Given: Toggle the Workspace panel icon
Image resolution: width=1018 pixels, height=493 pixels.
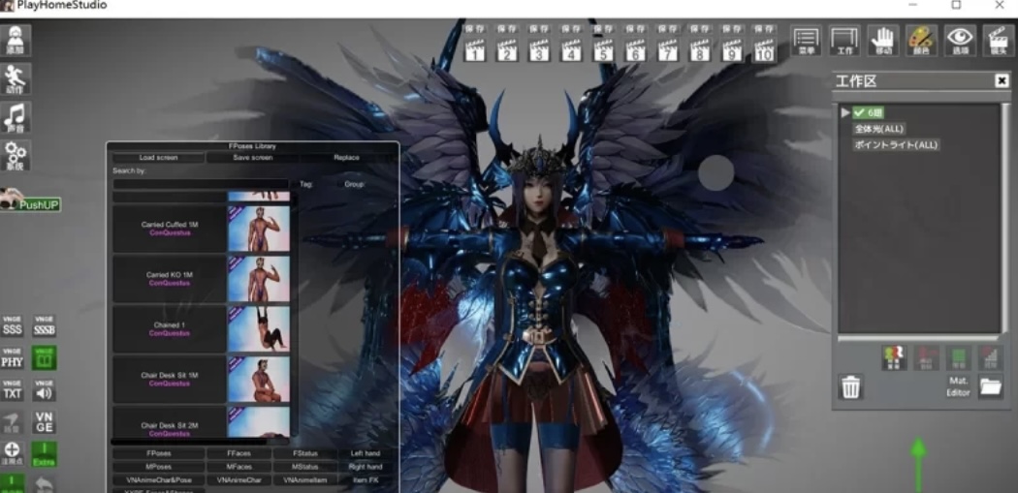Looking at the screenshot, I should point(844,41).
